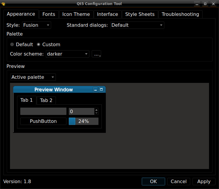Click the OK button
The width and height of the screenshot is (219, 189).
tap(153, 181)
